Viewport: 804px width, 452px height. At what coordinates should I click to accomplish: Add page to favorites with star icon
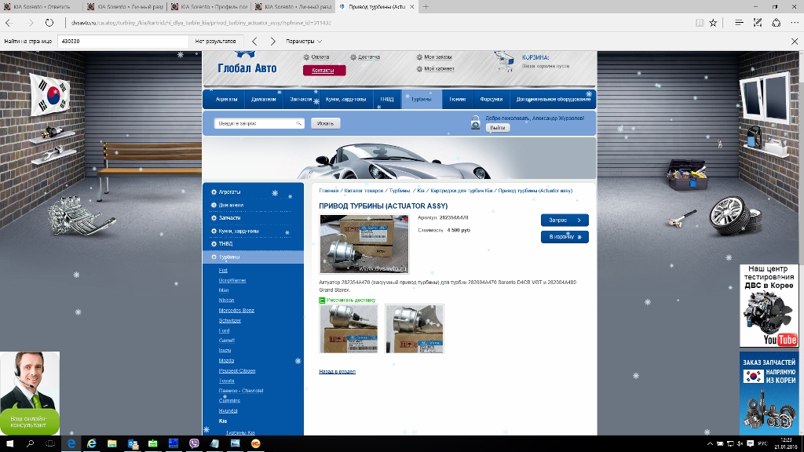click(713, 23)
